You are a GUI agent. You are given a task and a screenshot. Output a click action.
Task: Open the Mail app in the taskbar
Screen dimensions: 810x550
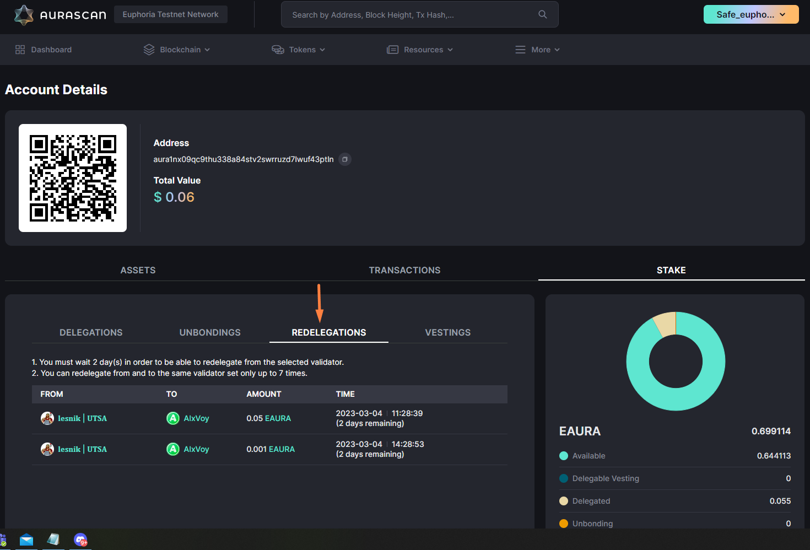point(26,540)
